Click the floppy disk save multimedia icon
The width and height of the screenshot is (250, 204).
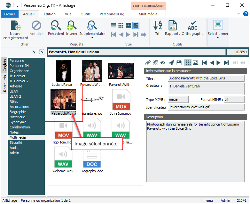coord(179,63)
